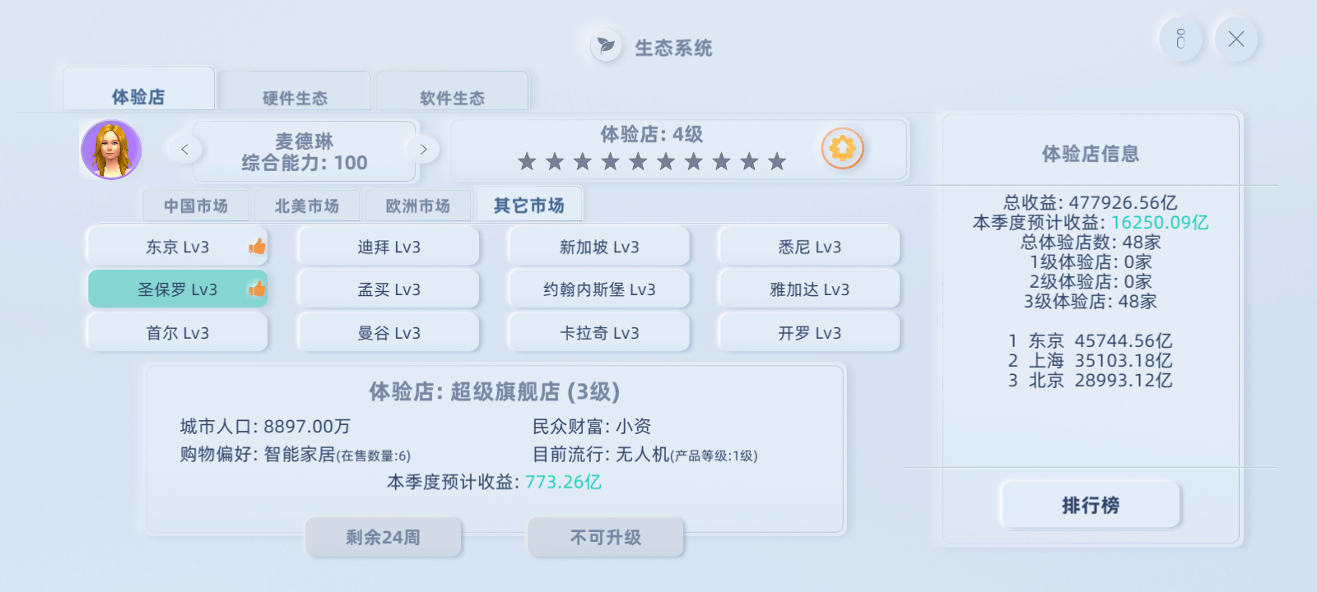1317x592 pixels.
Task: Select the 北美市场 market tab
Action: pos(307,206)
